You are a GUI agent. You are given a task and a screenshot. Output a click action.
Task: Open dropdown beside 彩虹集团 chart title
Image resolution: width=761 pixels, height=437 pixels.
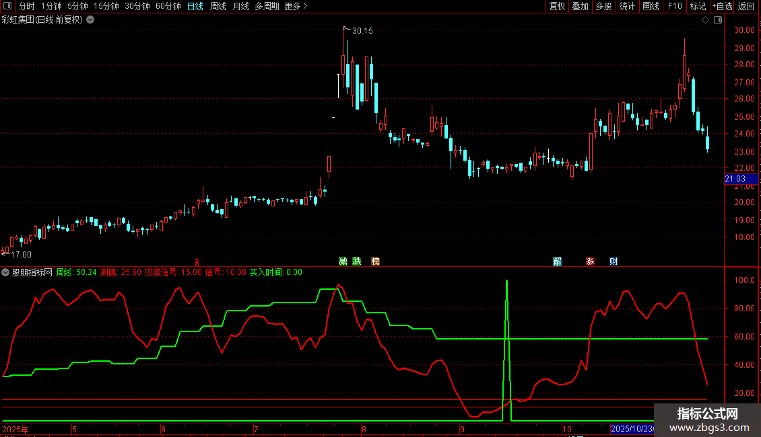point(90,20)
